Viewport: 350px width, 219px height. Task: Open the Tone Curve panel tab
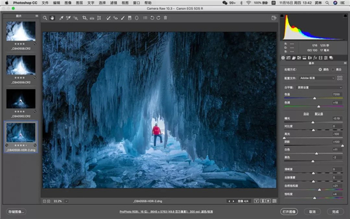[288, 58]
